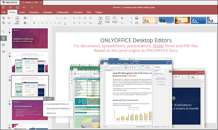218x130 pixels.
Task: Close the Version 7.3 document tab
Action: coord(41,2)
